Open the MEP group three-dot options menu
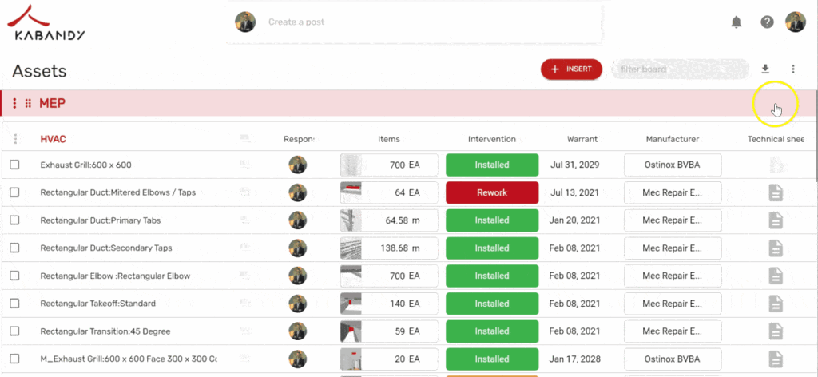The width and height of the screenshot is (818, 377). (14, 104)
